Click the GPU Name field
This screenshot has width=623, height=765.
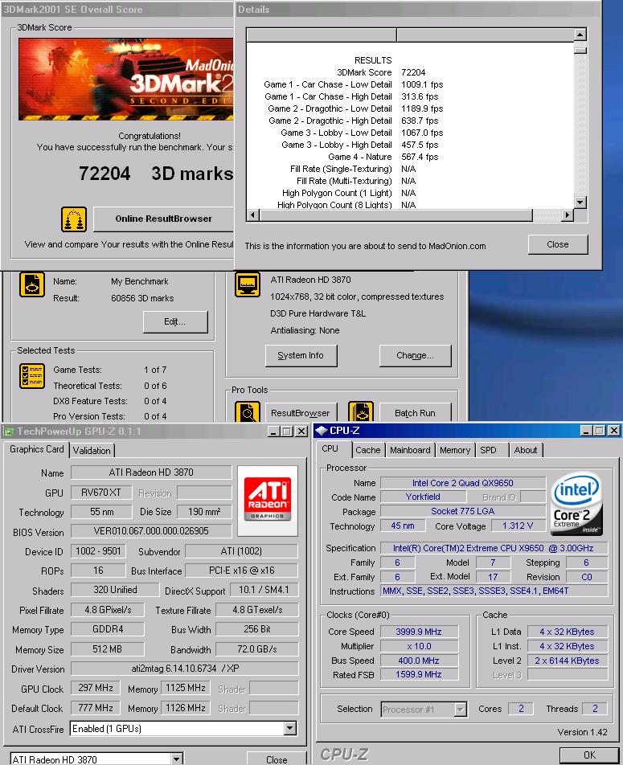tap(151, 472)
